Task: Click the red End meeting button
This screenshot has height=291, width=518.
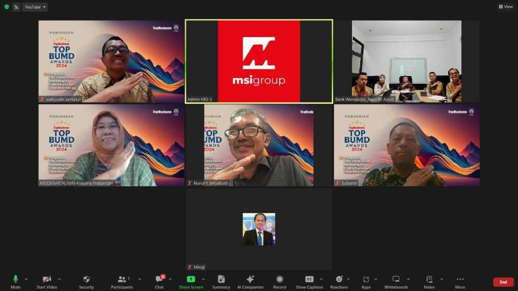Action: click(503, 282)
